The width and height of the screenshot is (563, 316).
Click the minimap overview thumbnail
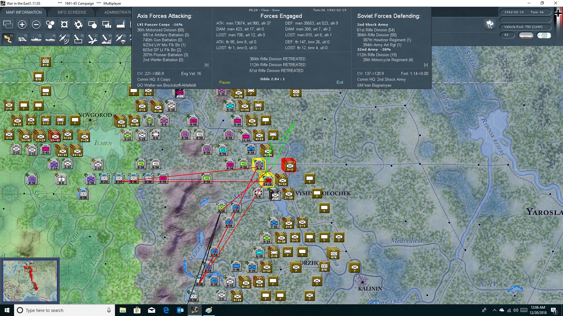[x=30, y=281]
